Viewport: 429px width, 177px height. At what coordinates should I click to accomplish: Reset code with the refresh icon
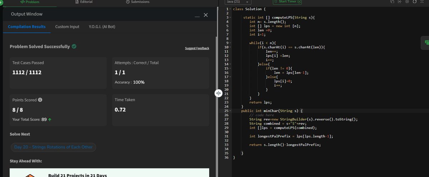(x=415, y=2)
